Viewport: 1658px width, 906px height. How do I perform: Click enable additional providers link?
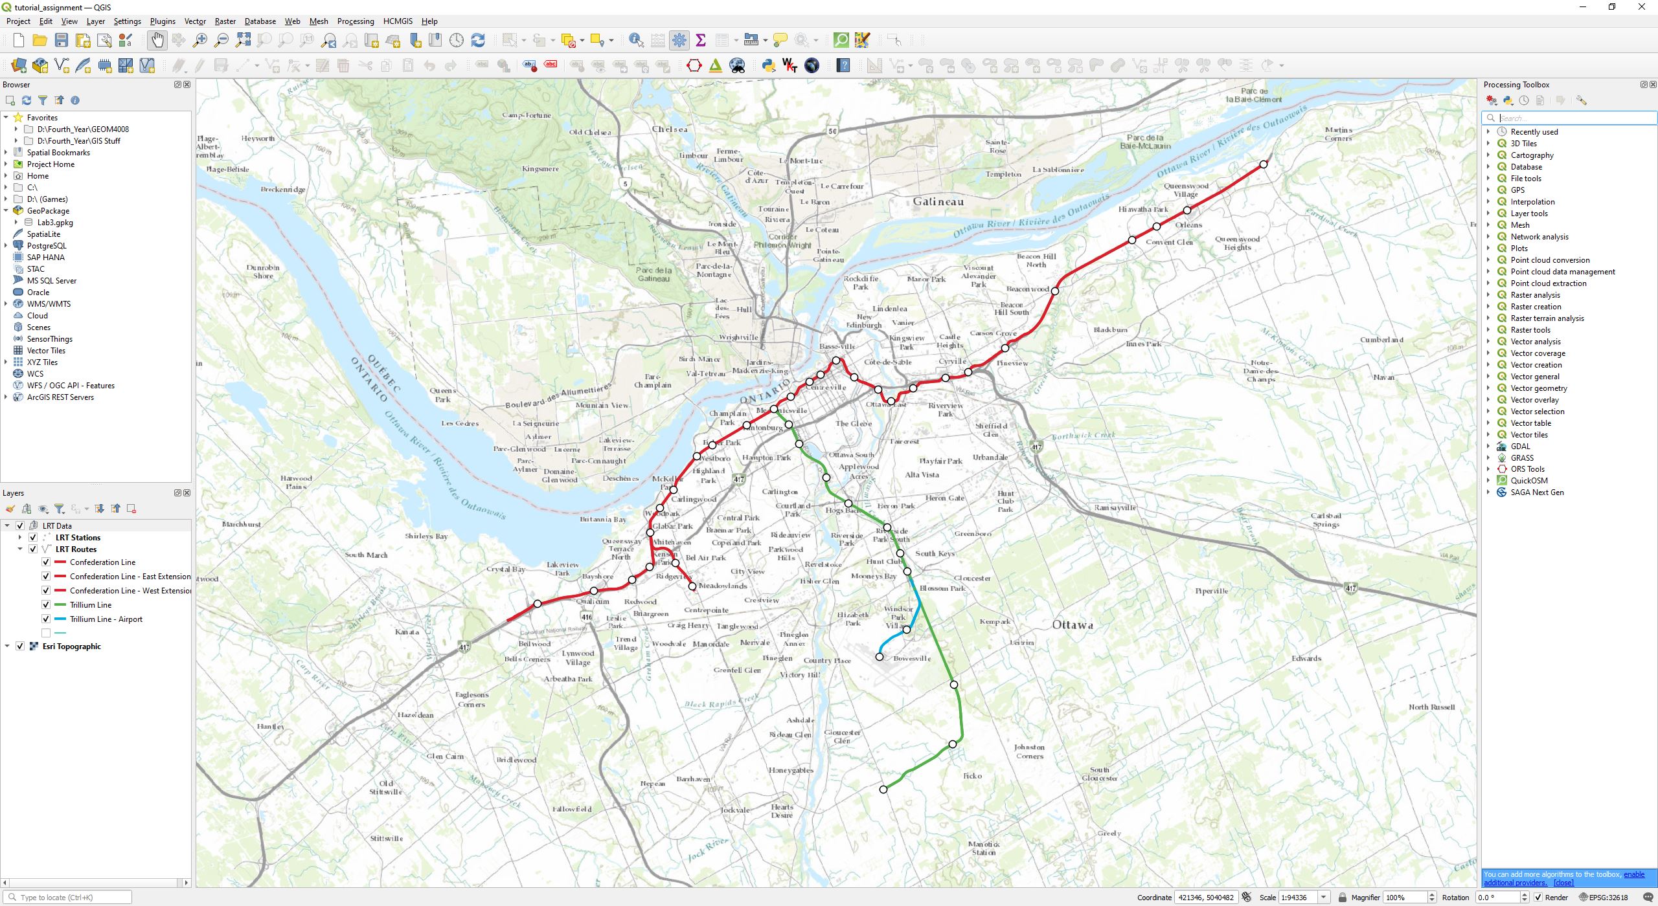pos(1633,874)
